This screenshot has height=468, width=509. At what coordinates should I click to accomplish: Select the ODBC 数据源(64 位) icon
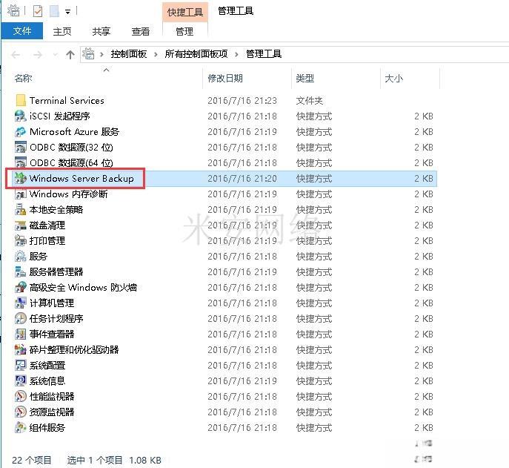(x=21, y=162)
